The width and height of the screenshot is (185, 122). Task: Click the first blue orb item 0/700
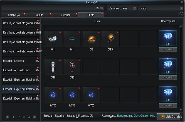tap(53, 95)
